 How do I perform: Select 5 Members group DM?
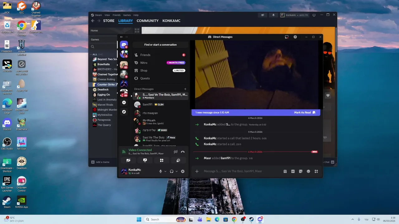coord(160,96)
